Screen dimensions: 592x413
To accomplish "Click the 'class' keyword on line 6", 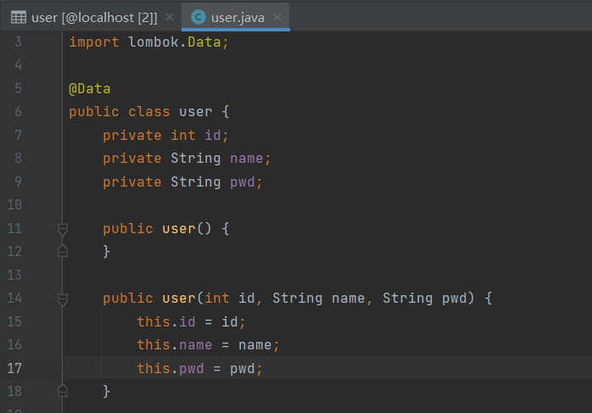I will [x=149, y=112].
